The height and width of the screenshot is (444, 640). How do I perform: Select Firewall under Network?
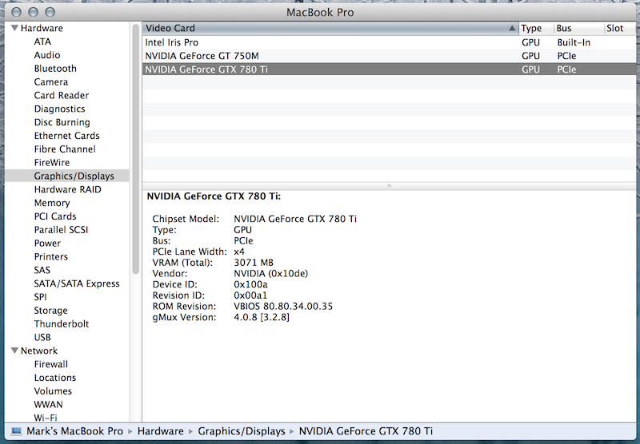[51, 364]
